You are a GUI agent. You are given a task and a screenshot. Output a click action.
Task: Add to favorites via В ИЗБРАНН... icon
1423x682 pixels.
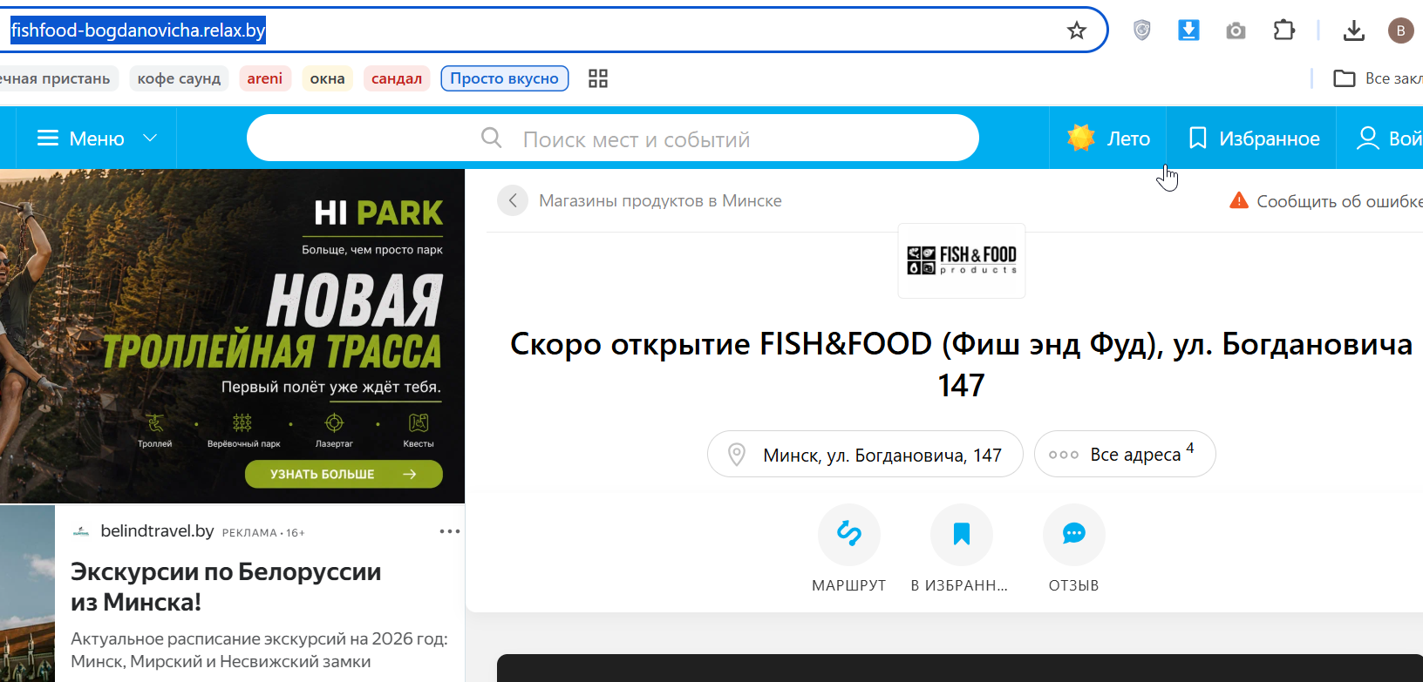(962, 534)
